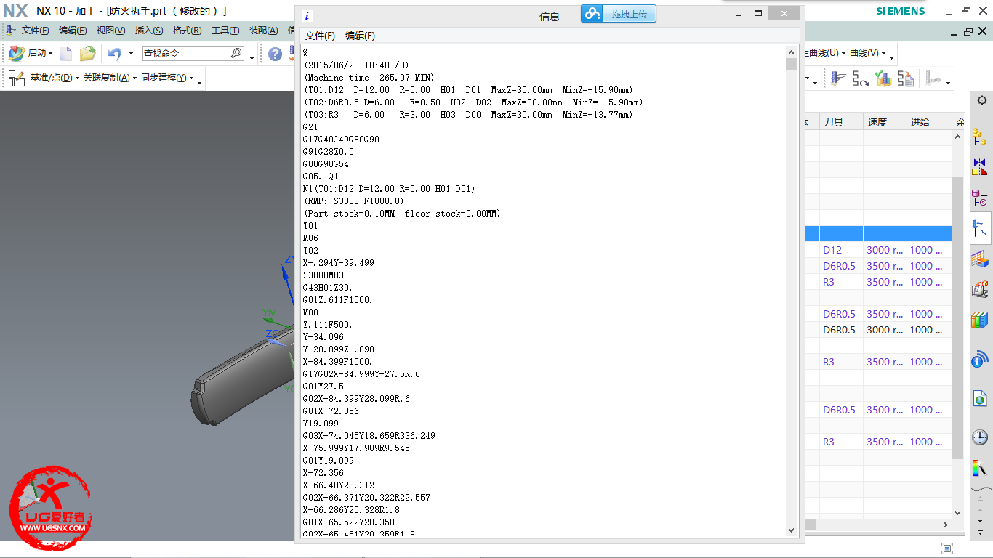Click the Verify Tool Path icon
Viewport: 993px width, 558px height.
883,78
